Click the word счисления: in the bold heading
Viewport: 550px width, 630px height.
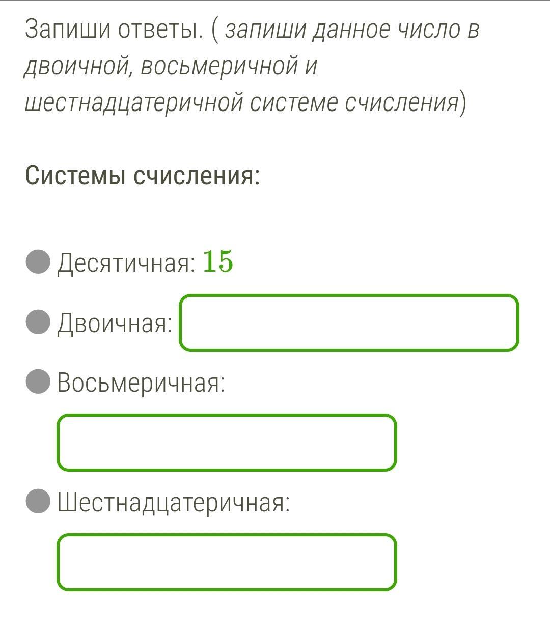197,176
